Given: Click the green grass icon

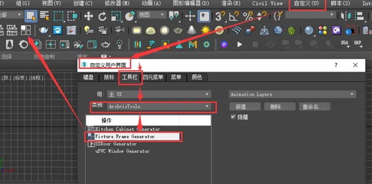Looking at the screenshot, I should click(x=291, y=30).
